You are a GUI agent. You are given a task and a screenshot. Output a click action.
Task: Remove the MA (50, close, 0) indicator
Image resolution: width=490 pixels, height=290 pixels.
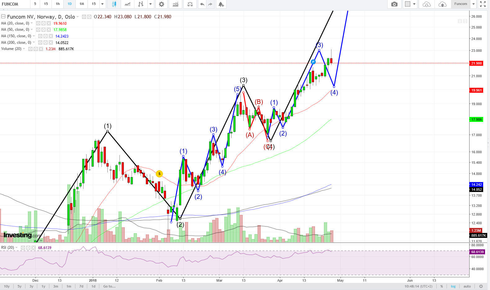tap(48, 30)
